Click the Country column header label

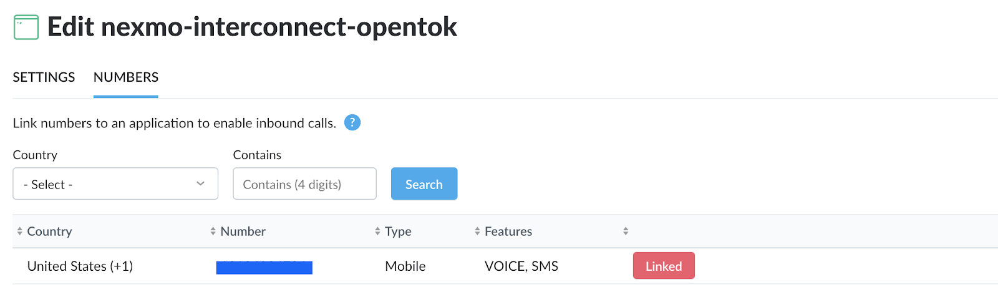(x=50, y=231)
